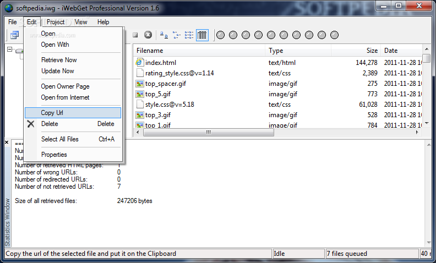Select style.css@v=5.18 file name
Image resolution: width=436 pixels, height=263 pixels.
[x=170, y=105]
